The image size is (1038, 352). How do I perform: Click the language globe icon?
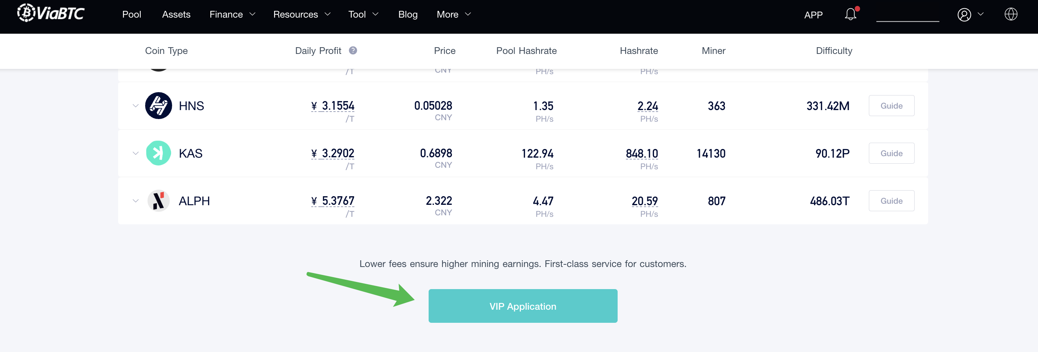1011,14
